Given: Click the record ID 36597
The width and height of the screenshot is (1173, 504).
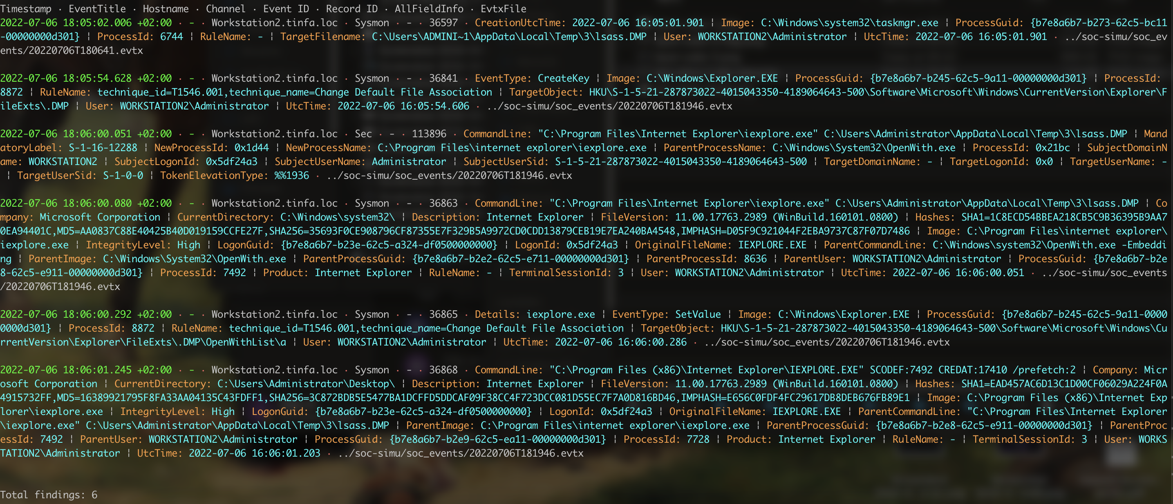Looking at the screenshot, I should 443,22.
